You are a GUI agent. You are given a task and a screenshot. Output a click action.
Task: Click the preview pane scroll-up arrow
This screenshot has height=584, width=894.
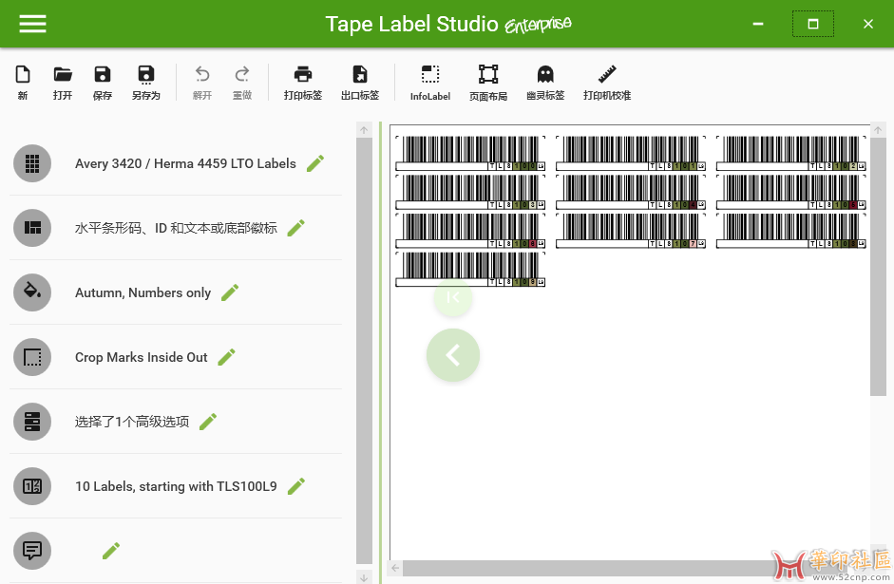point(878,130)
